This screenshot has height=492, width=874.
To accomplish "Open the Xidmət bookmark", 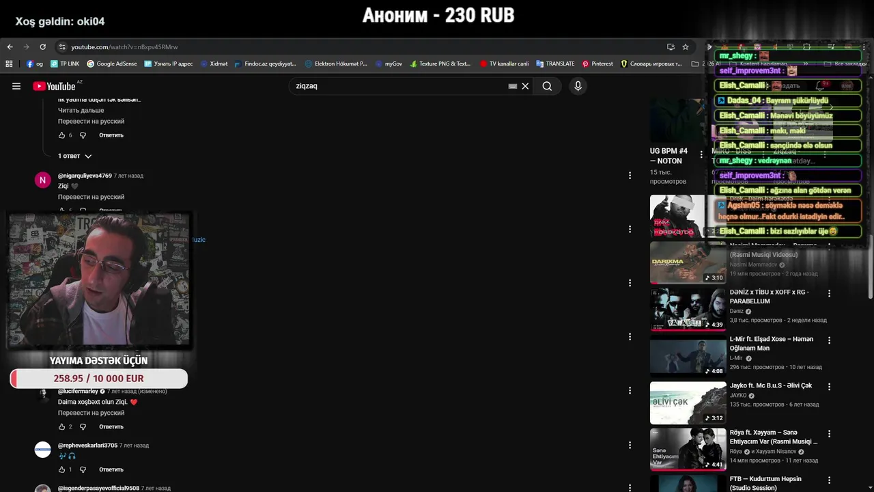I will click(214, 64).
